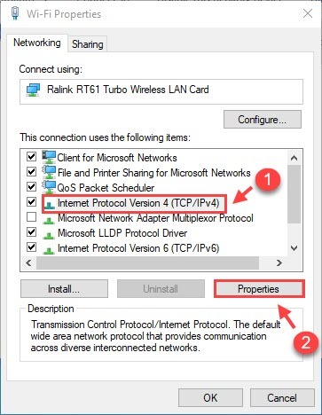The height and width of the screenshot is (415, 322).
Task: Click the vertical scrollbar thumb in items list
Action: click(x=295, y=194)
